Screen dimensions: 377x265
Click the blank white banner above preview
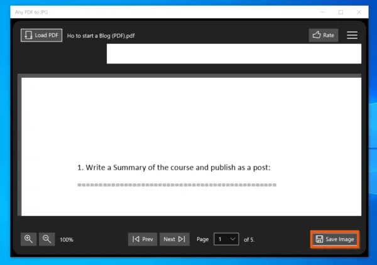[x=234, y=54]
